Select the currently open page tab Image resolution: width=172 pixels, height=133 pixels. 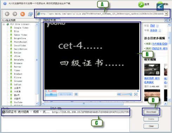pos(50,20)
